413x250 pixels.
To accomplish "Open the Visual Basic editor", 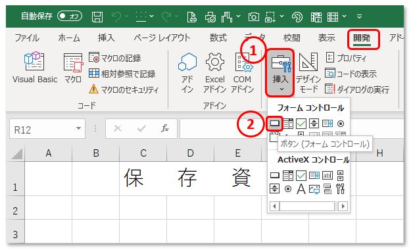I will point(35,68).
